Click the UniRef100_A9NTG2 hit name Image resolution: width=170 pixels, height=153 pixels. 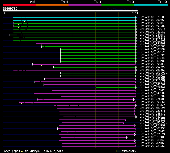(152, 44)
